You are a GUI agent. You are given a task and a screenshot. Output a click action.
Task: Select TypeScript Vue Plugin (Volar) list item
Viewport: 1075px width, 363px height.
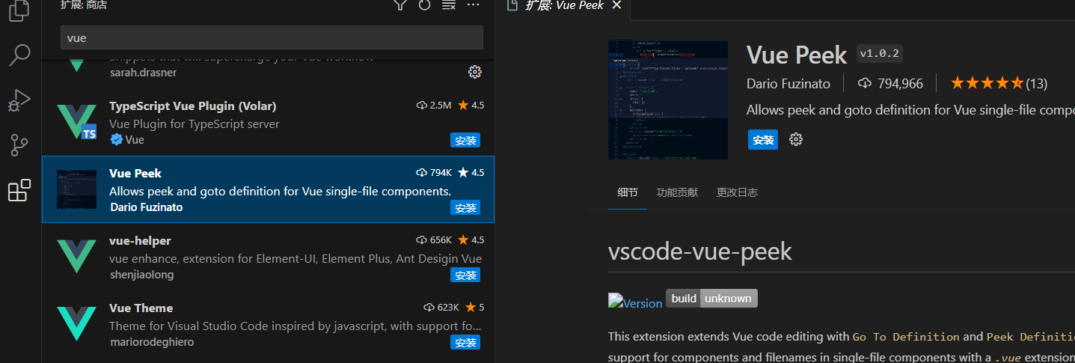tap(268, 122)
